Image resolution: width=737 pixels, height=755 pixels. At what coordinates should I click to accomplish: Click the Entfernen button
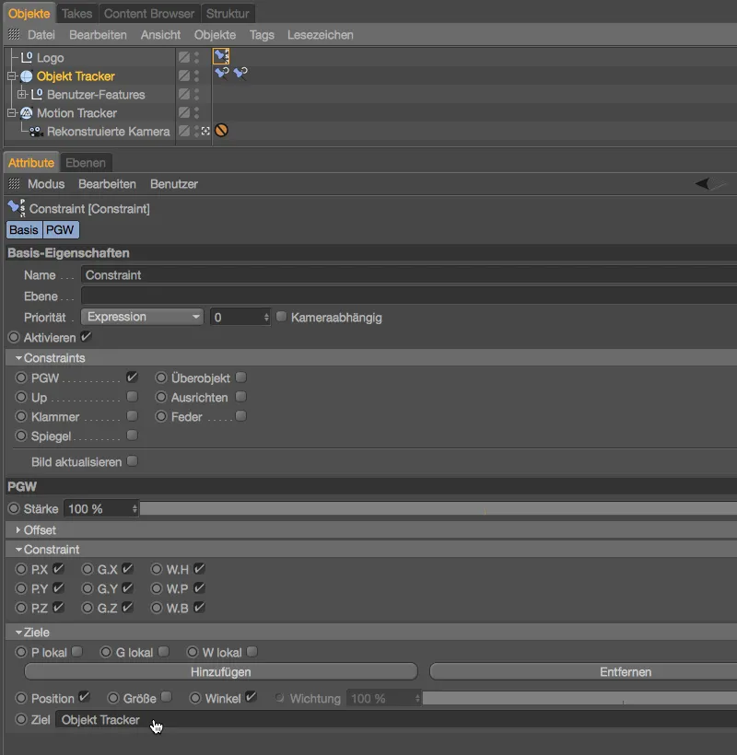pos(583,672)
